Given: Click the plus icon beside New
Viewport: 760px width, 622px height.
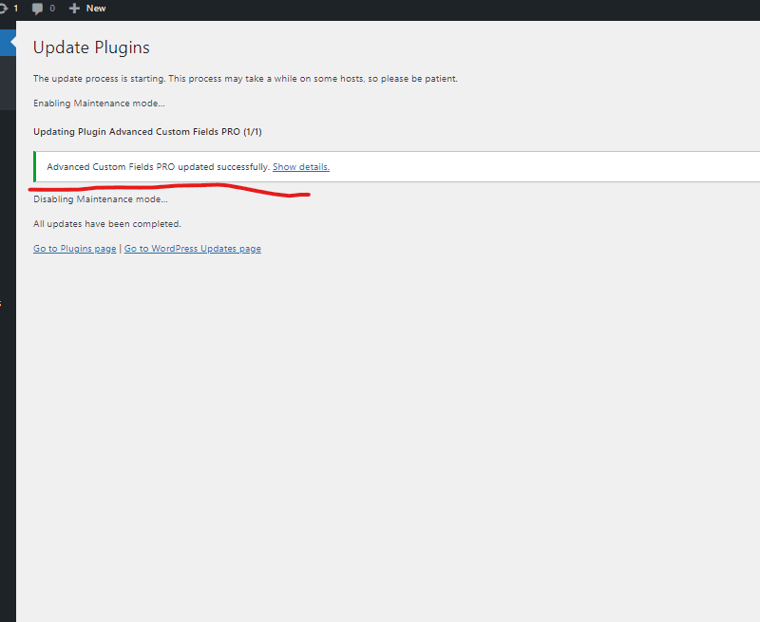Looking at the screenshot, I should [74, 9].
